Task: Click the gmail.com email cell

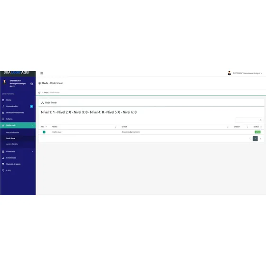Action: pos(131,132)
